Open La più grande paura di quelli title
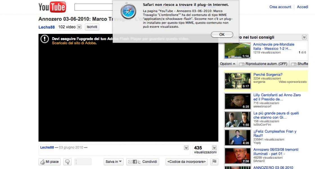 coord(276,115)
